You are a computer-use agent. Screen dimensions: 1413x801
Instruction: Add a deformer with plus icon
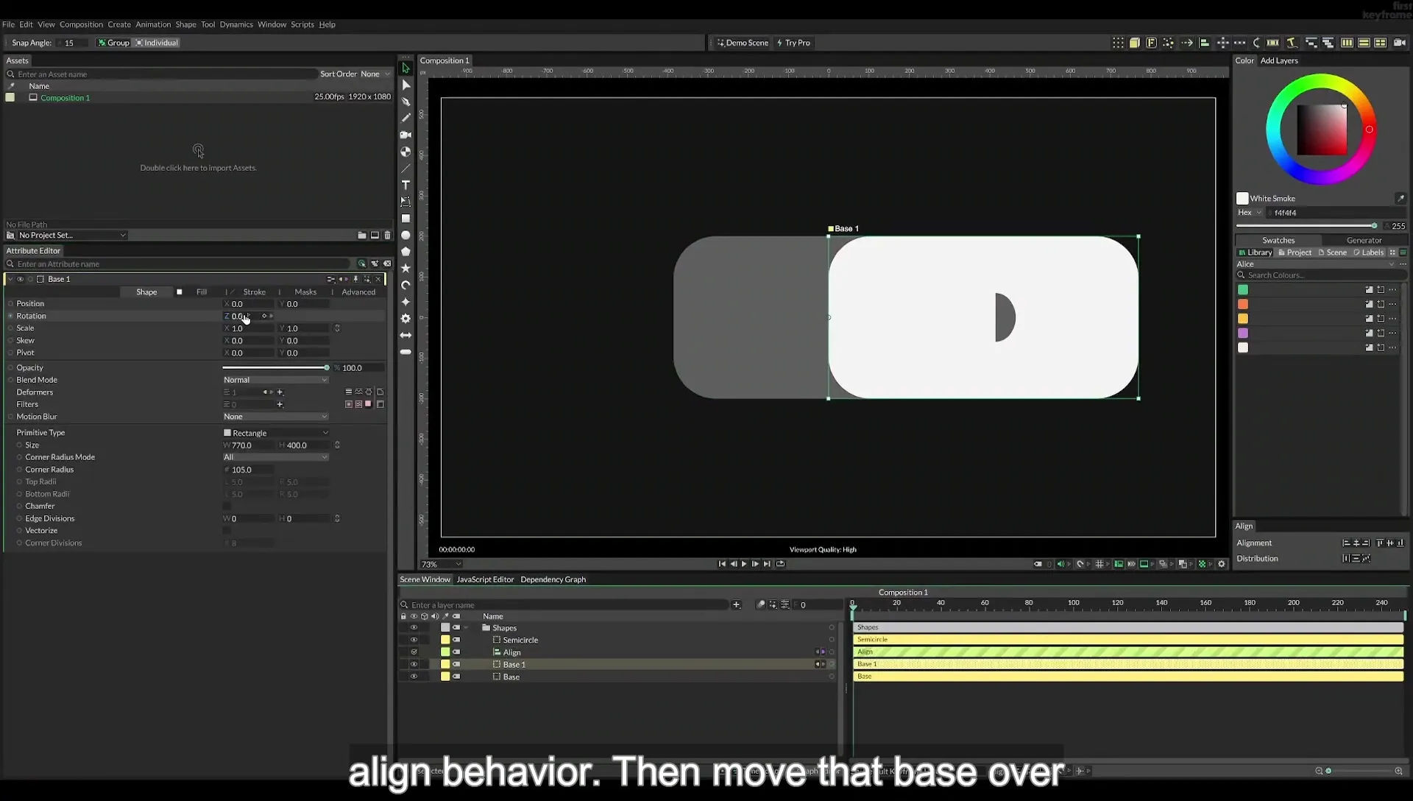[280, 392]
